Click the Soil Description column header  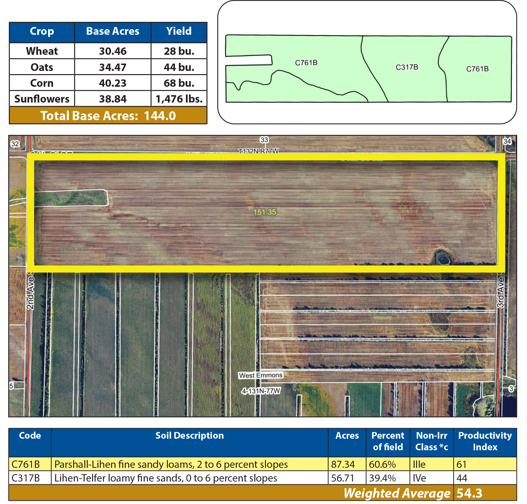(189, 436)
